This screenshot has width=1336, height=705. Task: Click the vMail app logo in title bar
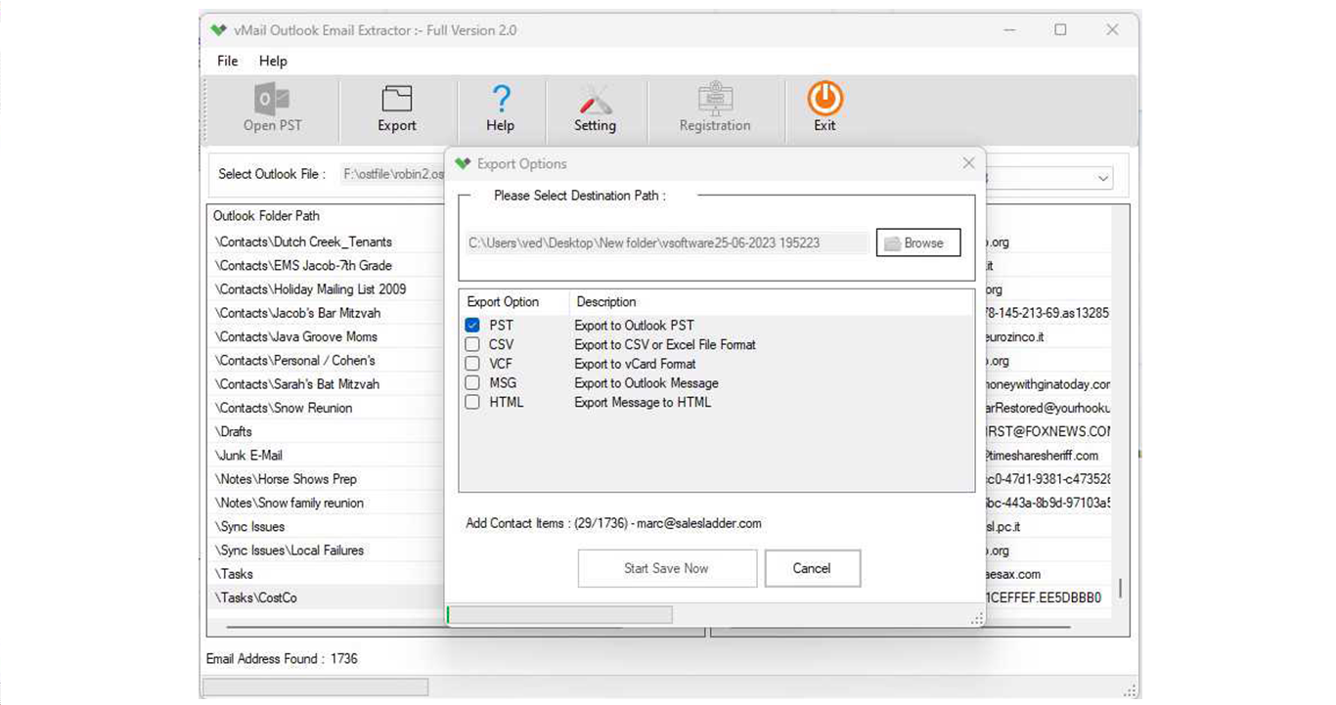pos(218,30)
